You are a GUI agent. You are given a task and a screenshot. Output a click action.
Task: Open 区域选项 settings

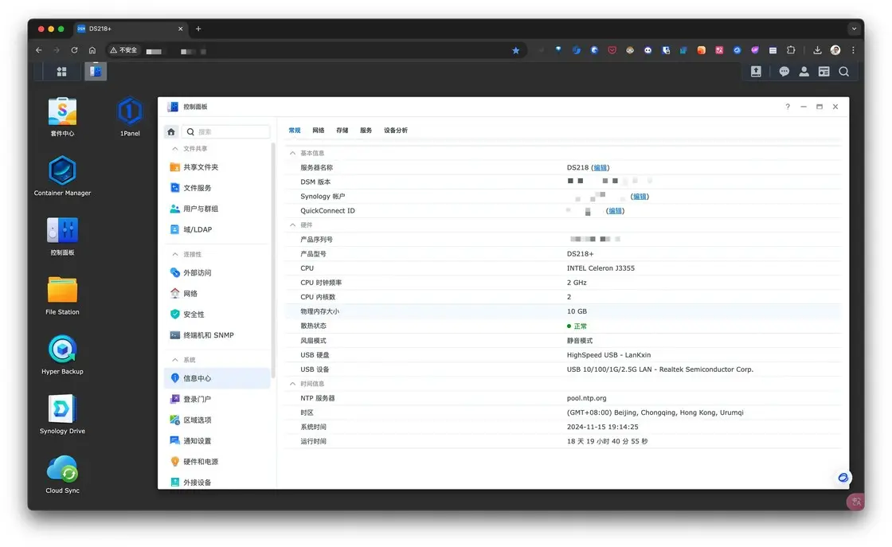[217, 420]
